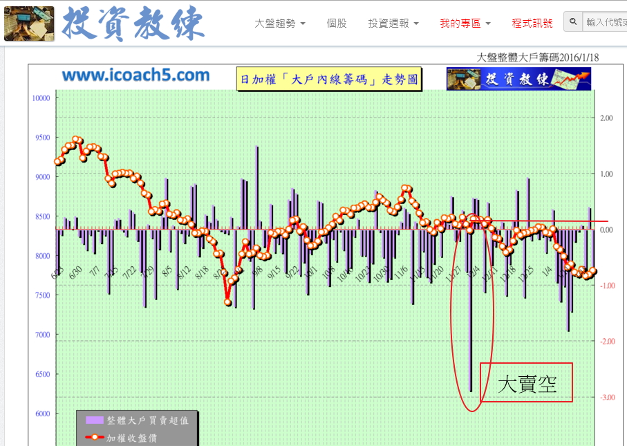Type-focus the 輸入代號 search field
This screenshot has height=446, width=627.
(606, 22)
